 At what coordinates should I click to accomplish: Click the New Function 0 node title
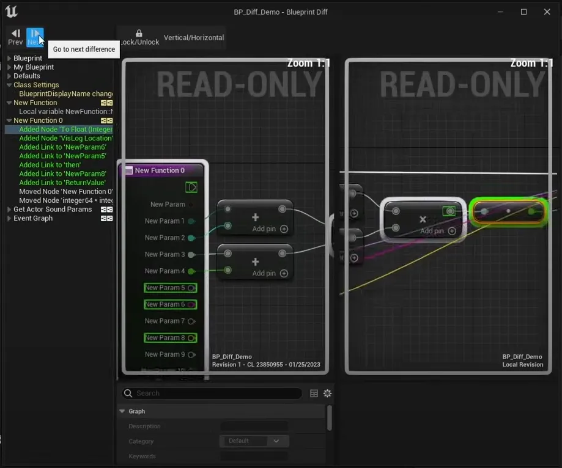(160, 170)
